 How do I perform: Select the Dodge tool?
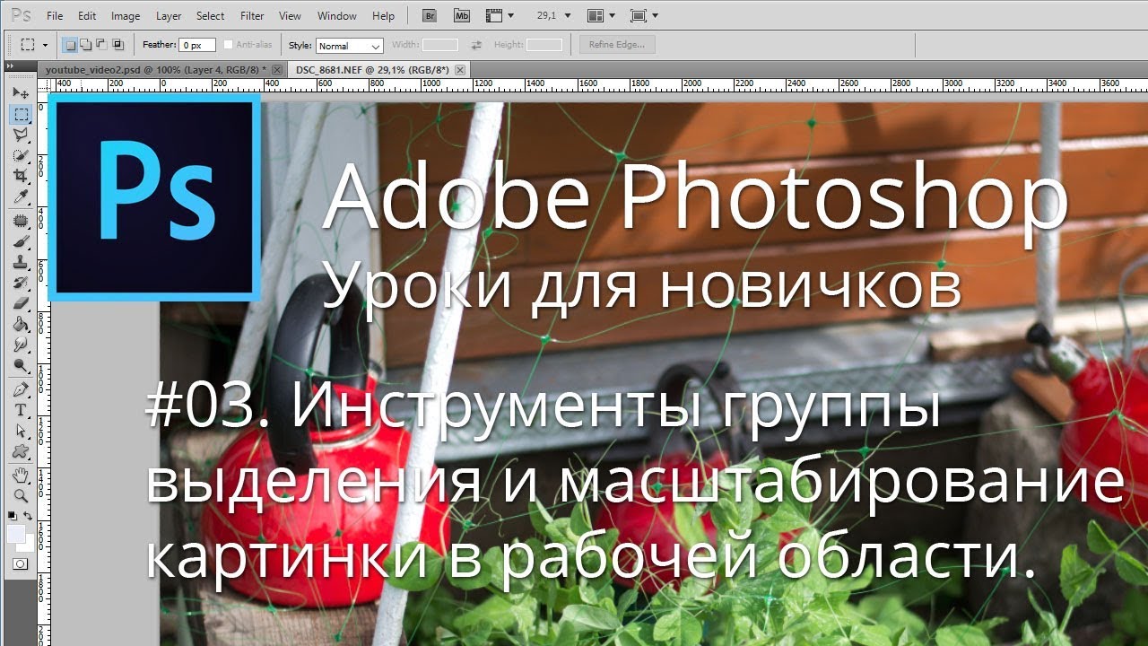click(20, 365)
